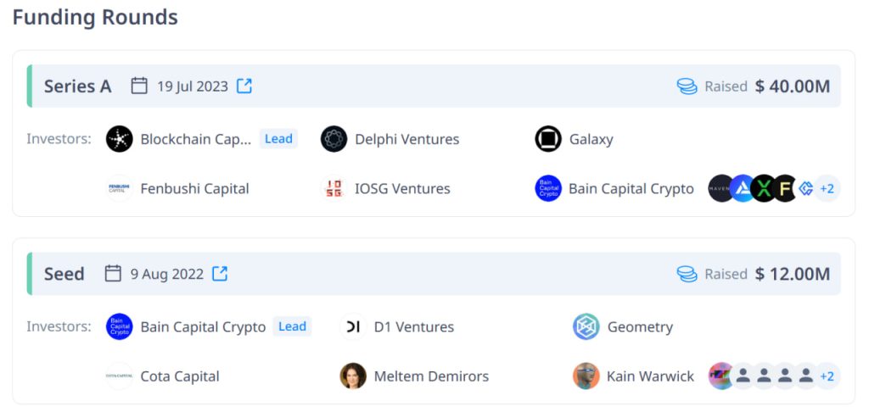Viewport: 869px width, 412px height.
Task: Open Fenbushi Capital investor link
Action: click(194, 189)
